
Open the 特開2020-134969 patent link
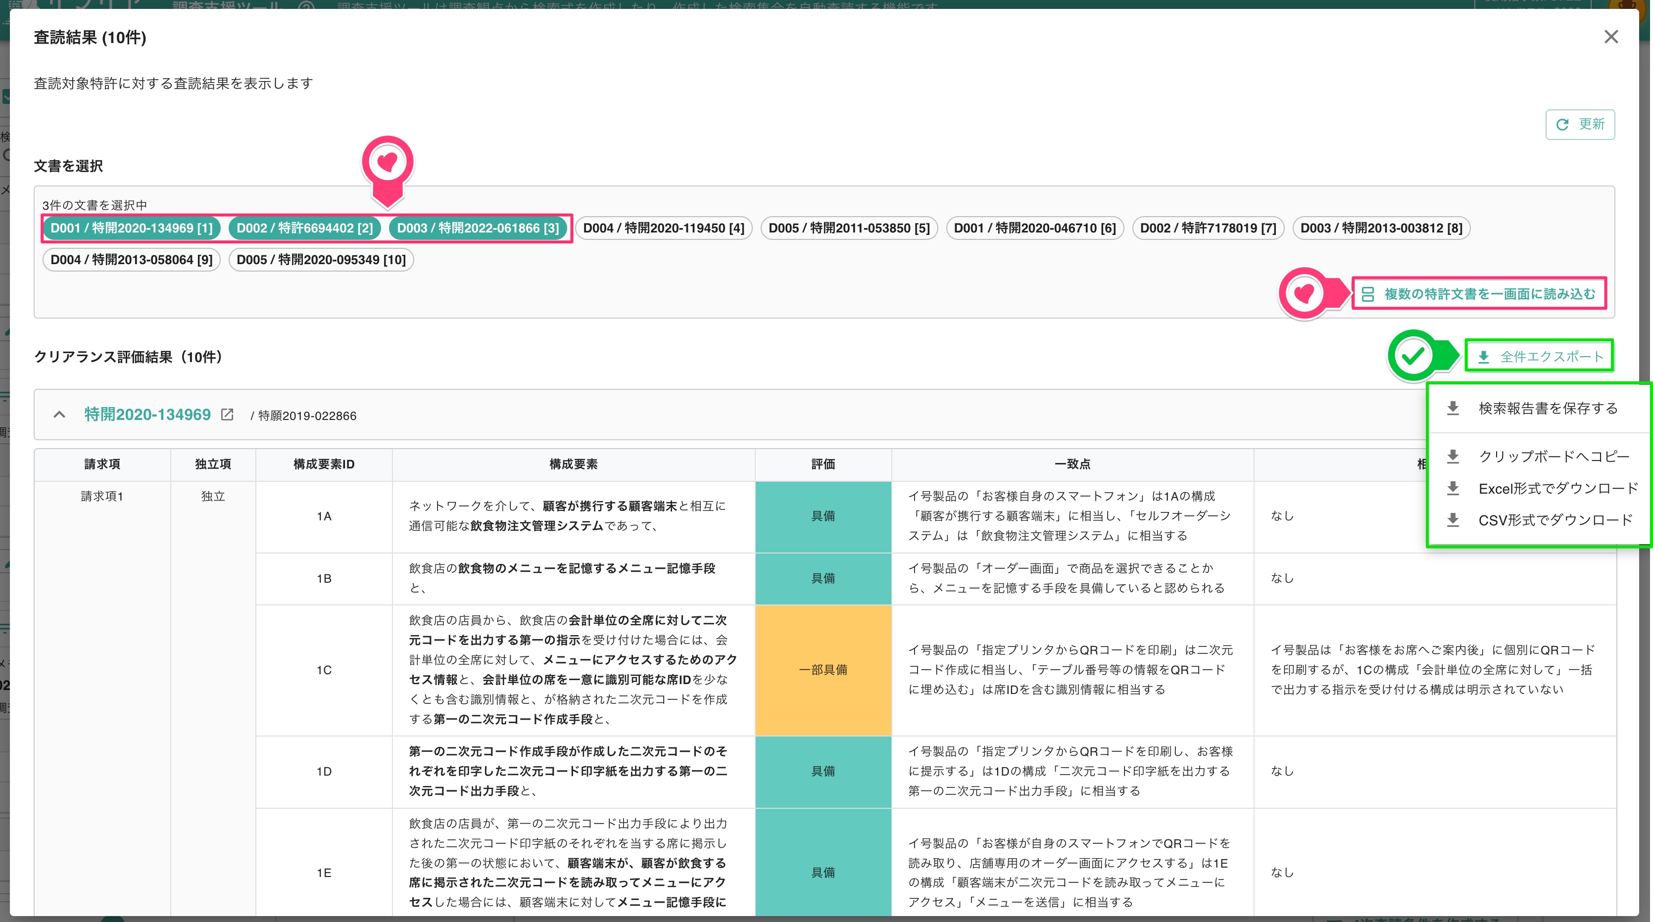pyautogui.click(x=147, y=415)
